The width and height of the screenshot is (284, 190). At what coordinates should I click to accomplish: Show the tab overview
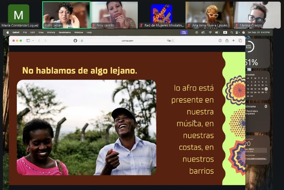coord(240,40)
